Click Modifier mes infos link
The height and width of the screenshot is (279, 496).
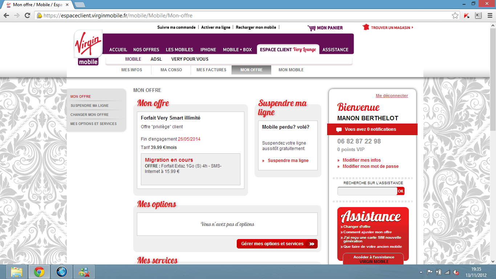pyautogui.click(x=362, y=160)
